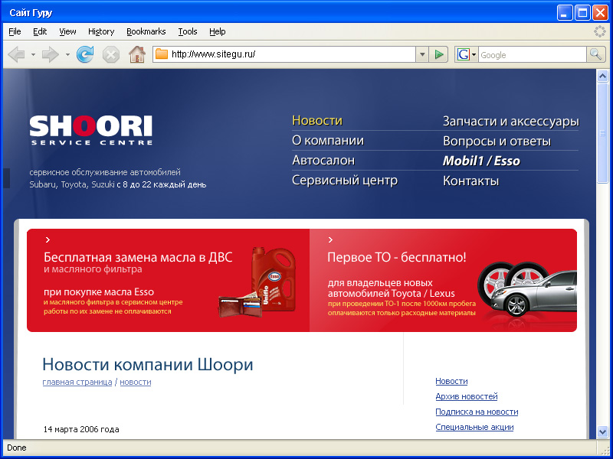Go forward with the Forward arrow button
The width and height of the screenshot is (613, 459).
(x=50, y=54)
